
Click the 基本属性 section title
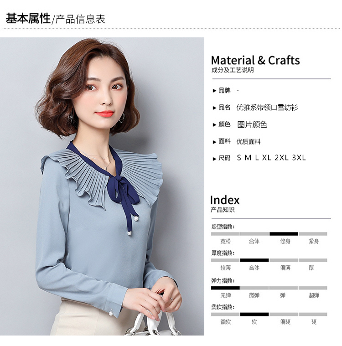point(28,19)
